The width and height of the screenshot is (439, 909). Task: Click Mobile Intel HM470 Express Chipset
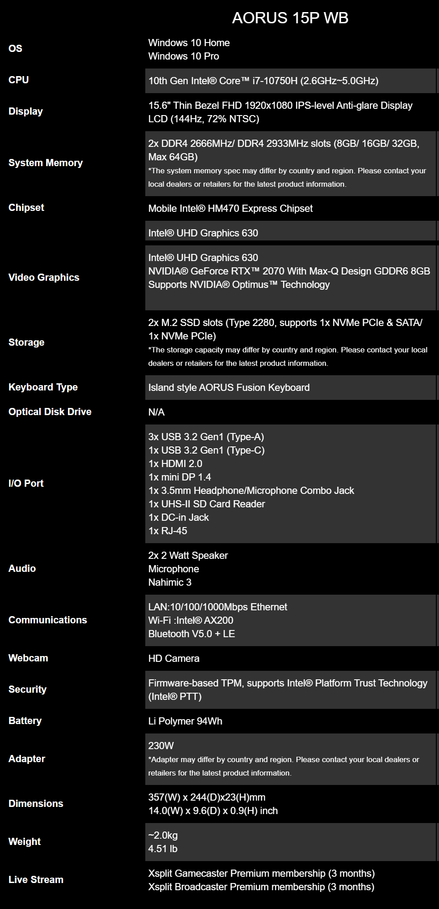pyautogui.click(x=230, y=209)
